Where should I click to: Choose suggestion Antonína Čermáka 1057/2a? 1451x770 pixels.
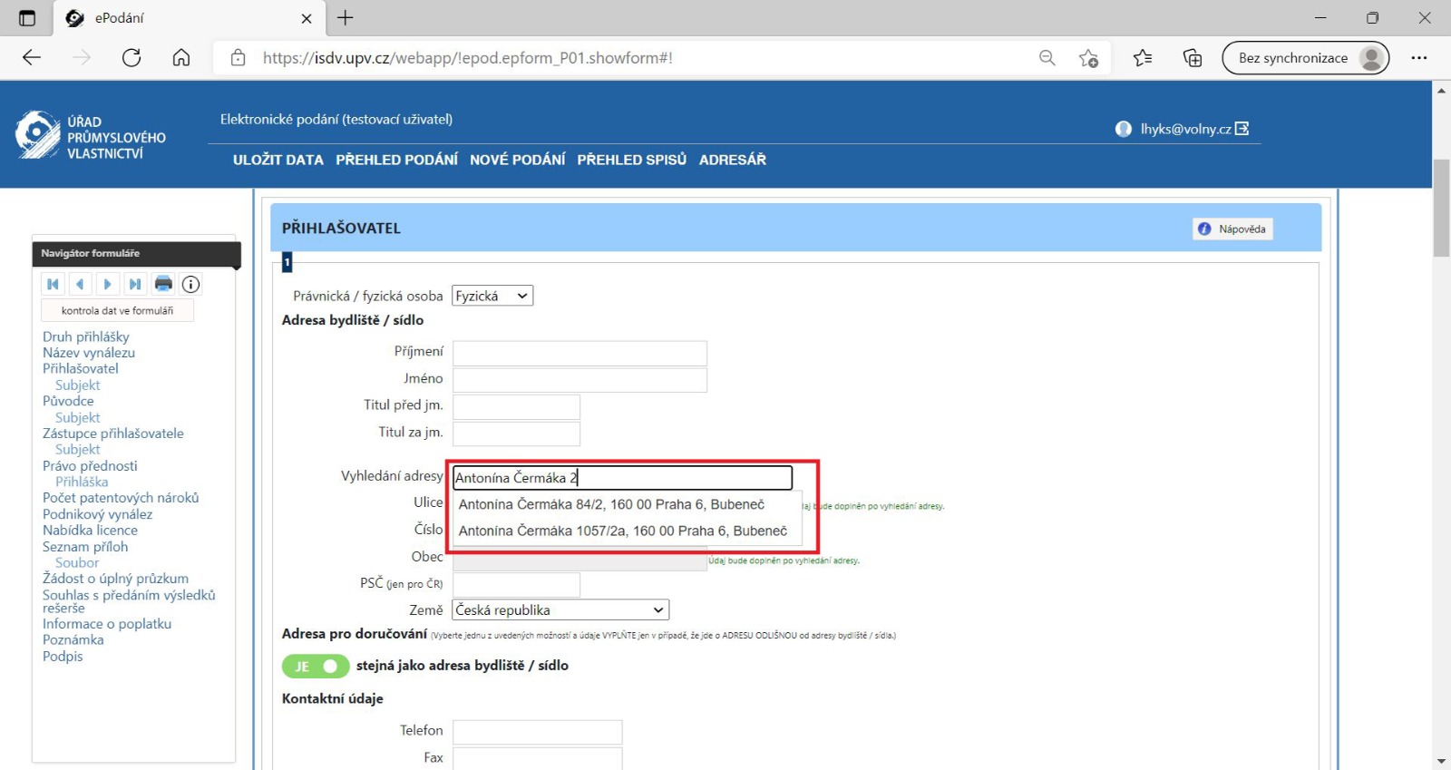click(x=622, y=531)
